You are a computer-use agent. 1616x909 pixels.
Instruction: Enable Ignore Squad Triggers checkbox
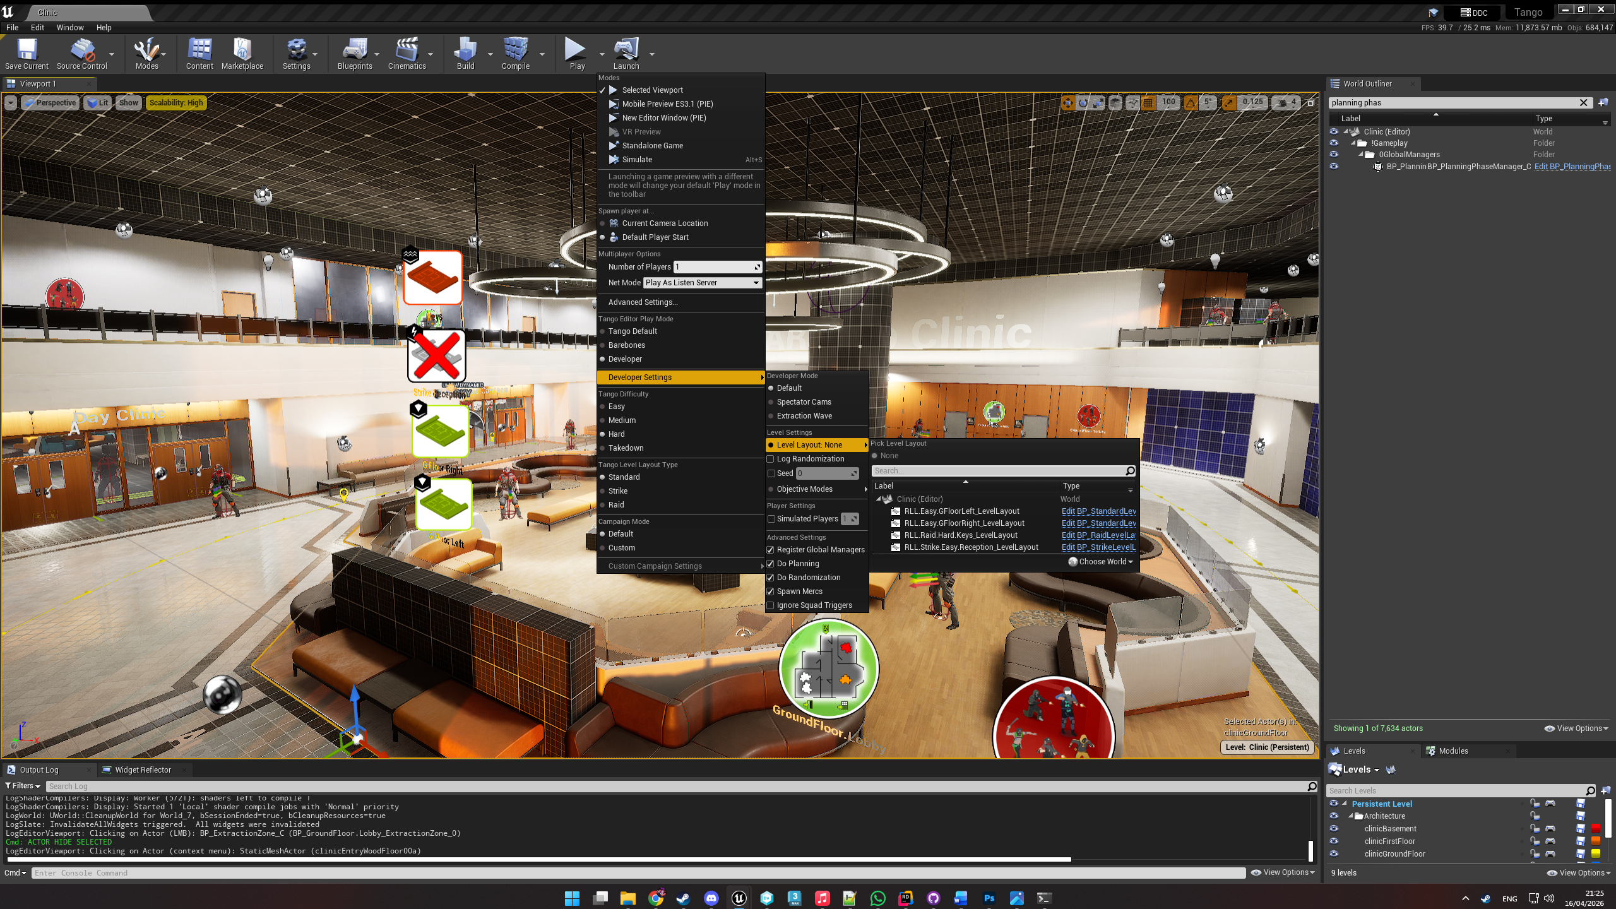coord(770,605)
